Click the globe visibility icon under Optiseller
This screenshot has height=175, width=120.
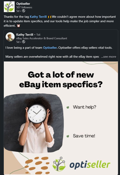[x=23, y=11]
